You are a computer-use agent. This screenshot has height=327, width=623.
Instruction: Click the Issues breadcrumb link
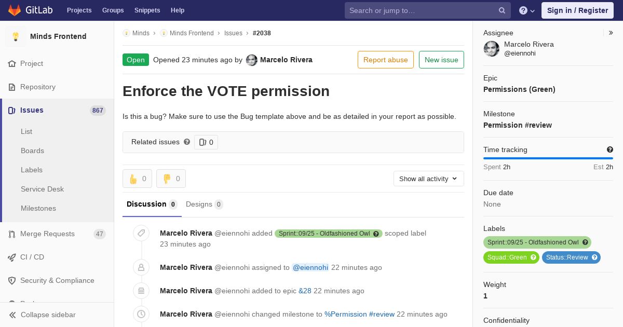point(233,33)
